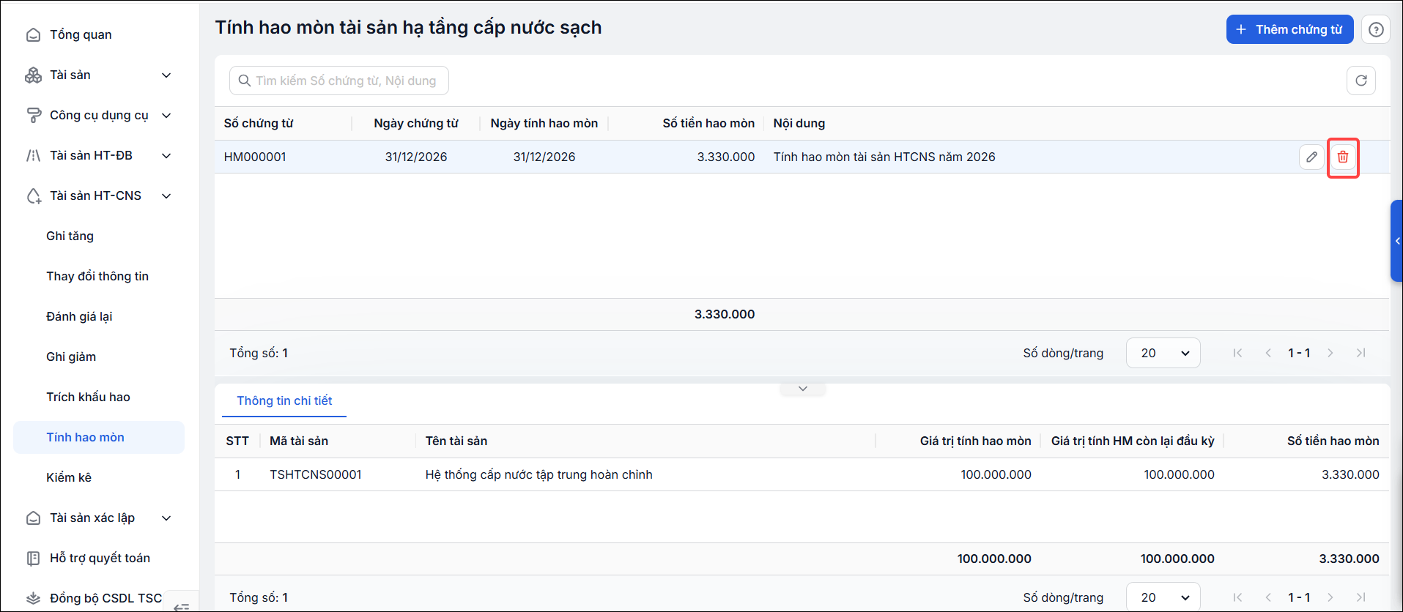Image resolution: width=1403 pixels, height=612 pixels.
Task: Go to previous page in detail pager
Action: (x=1268, y=597)
